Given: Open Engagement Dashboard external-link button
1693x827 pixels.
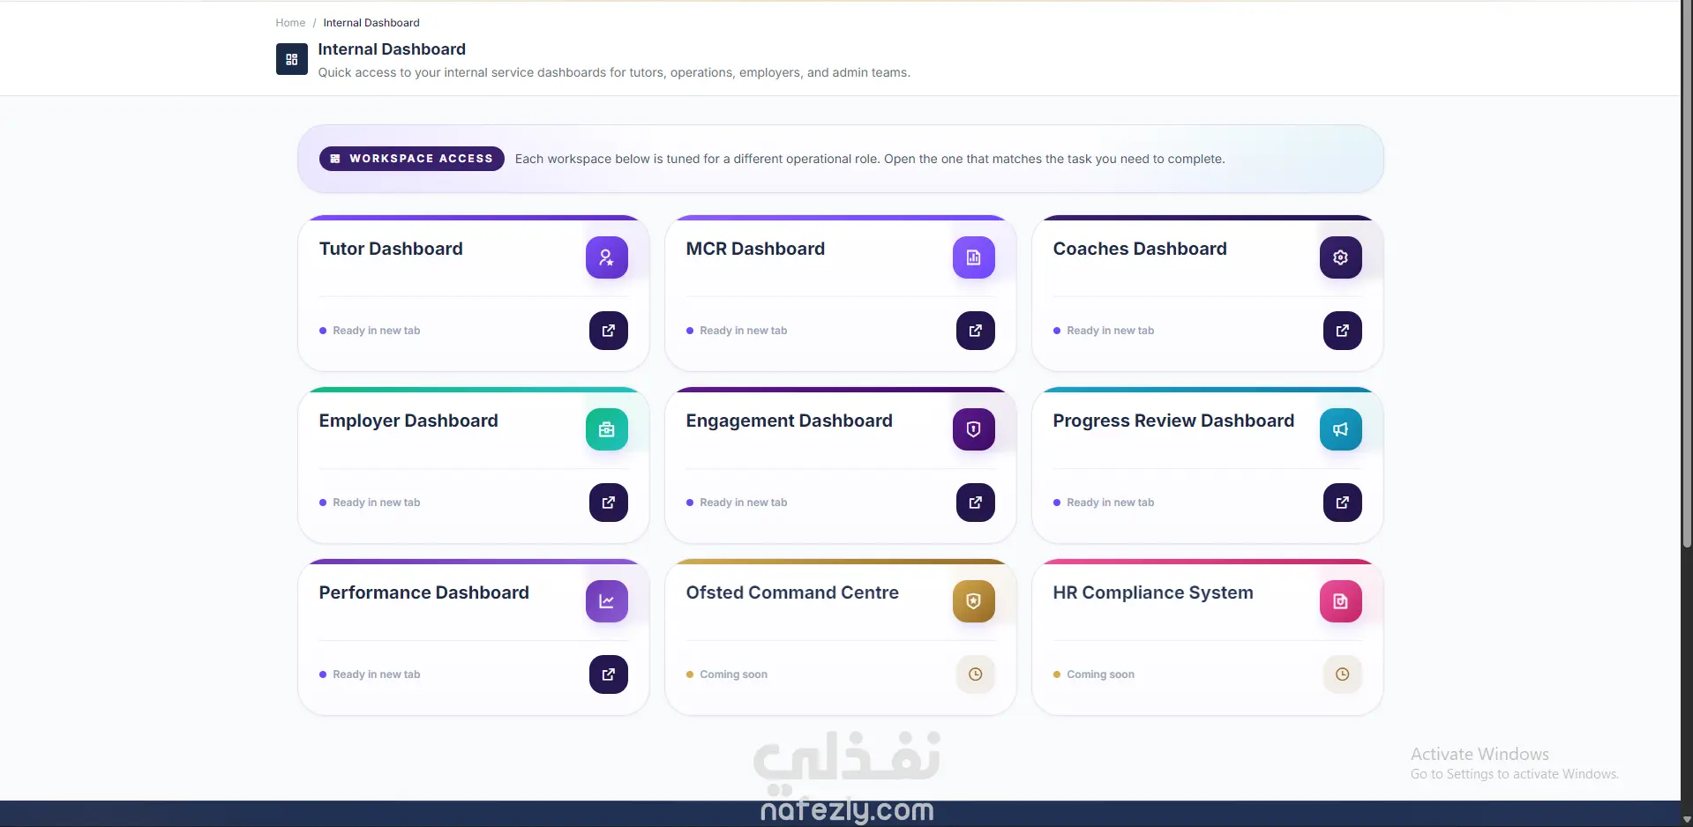Looking at the screenshot, I should pyautogui.click(x=976, y=503).
